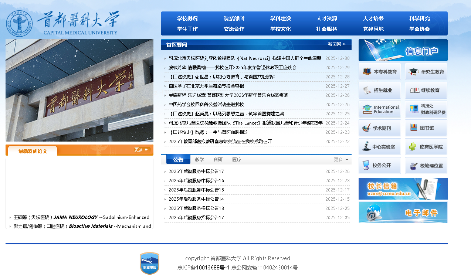The height and width of the screenshot is (275, 471).
Task: Open 京公网安备110402430014号 footer link
Action: [265, 268]
